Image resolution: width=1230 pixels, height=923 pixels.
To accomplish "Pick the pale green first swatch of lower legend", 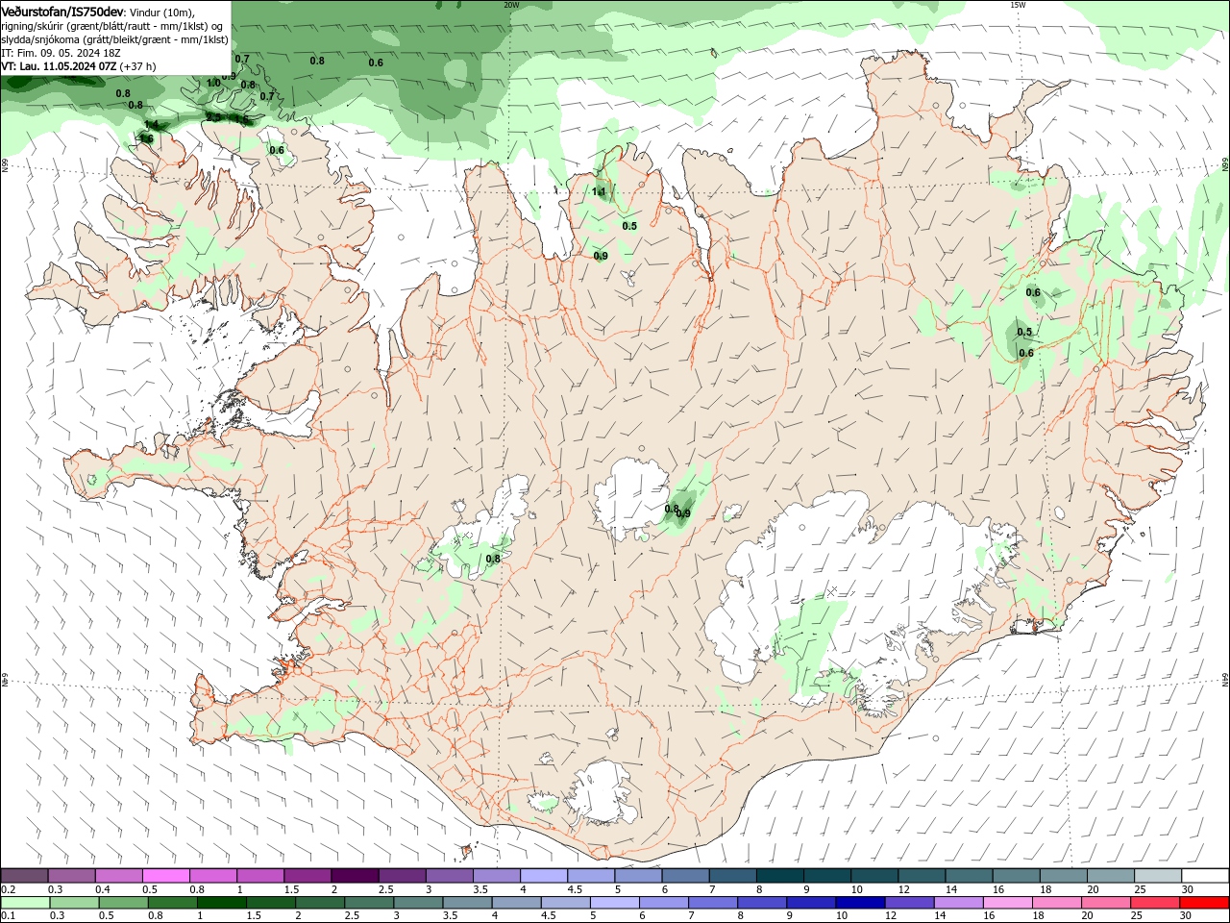I will click(x=26, y=903).
